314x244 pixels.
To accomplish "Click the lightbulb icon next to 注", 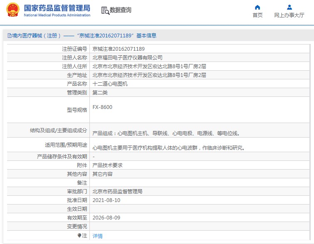I will pyautogui.click(x=79, y=235).
